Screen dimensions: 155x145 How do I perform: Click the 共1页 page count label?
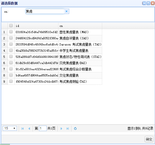pyautogui.click(x=51, y=128)
